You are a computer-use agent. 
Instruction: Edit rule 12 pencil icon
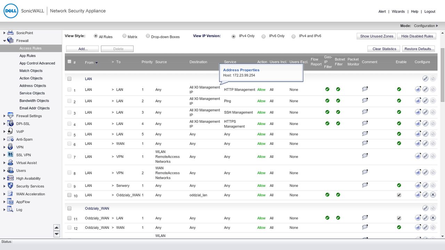426,228
